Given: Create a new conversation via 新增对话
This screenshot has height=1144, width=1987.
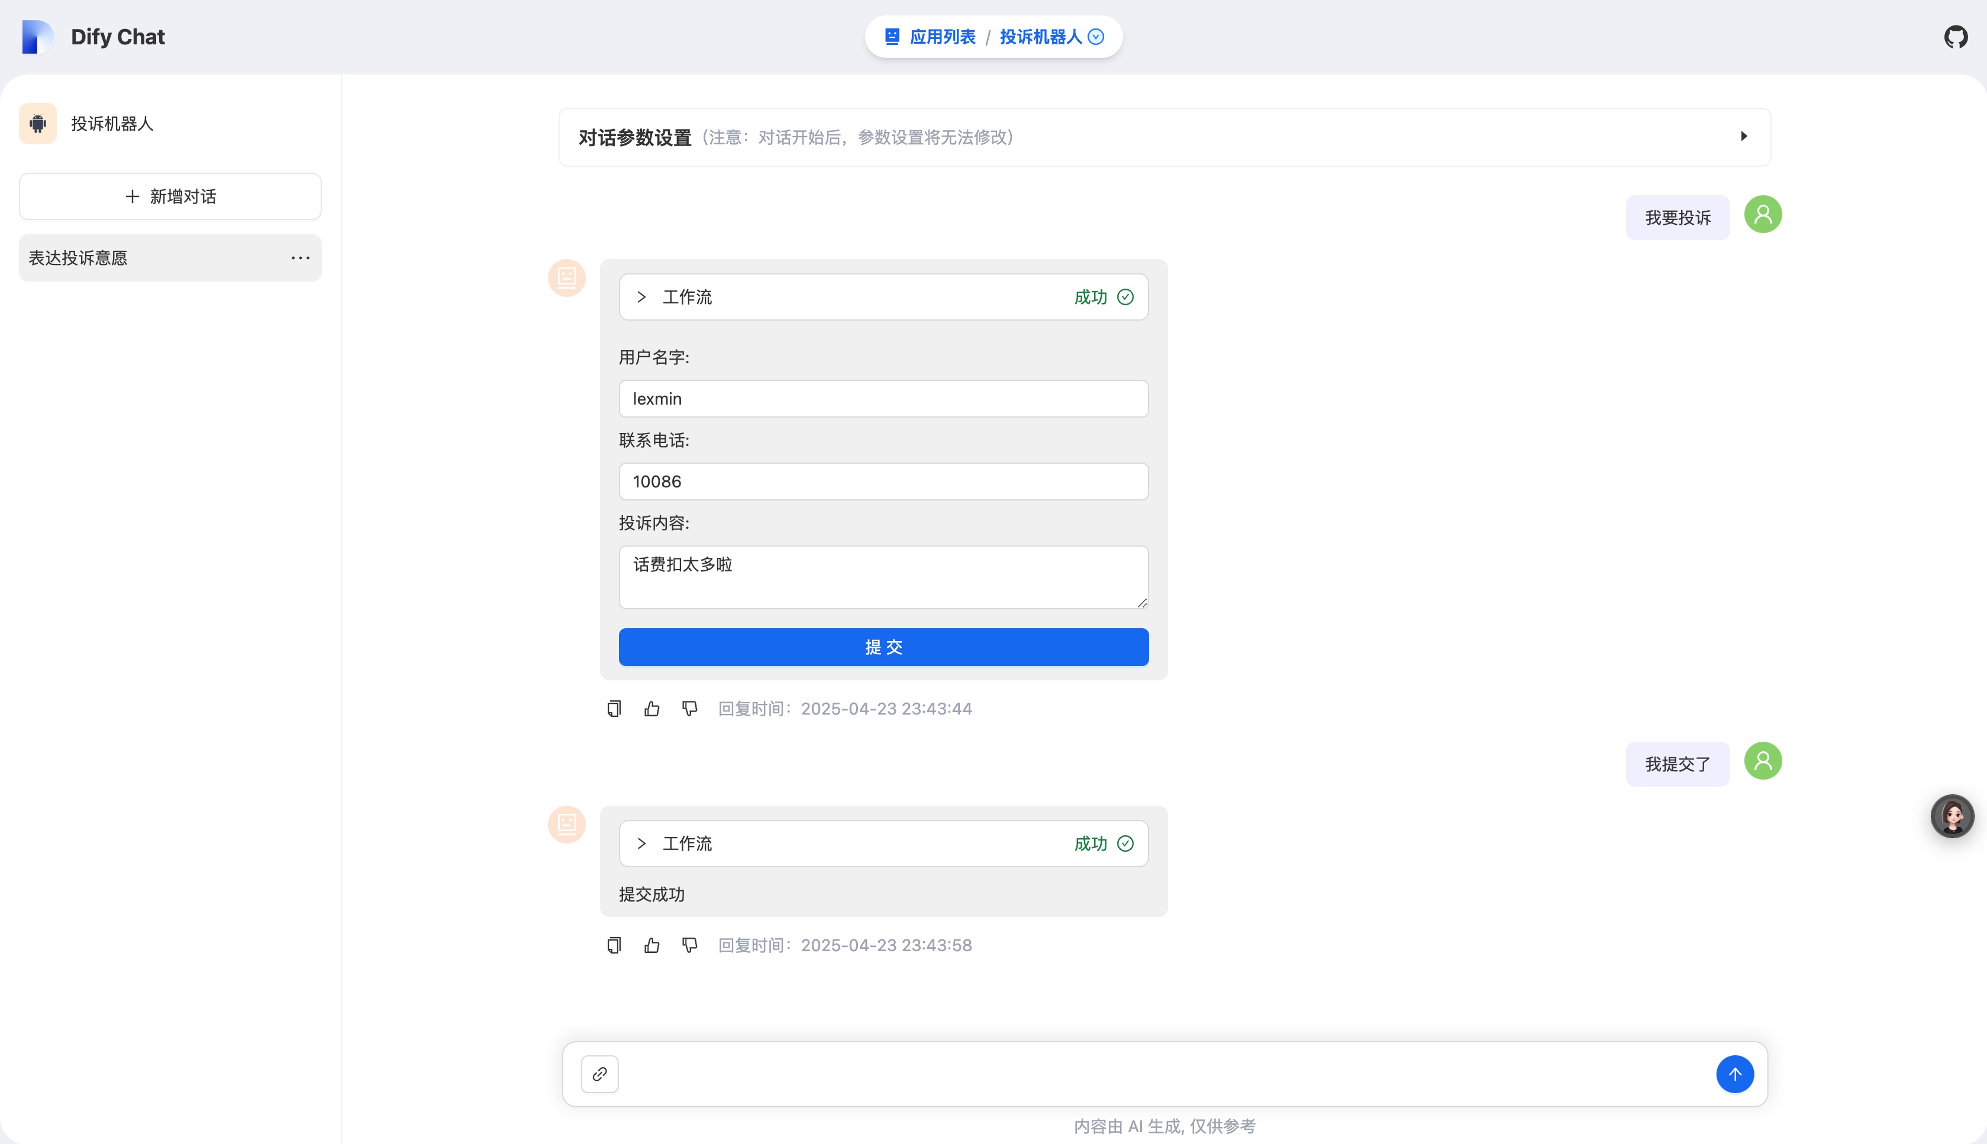Looking at the screenshot, I should click(x=170, y=196).
